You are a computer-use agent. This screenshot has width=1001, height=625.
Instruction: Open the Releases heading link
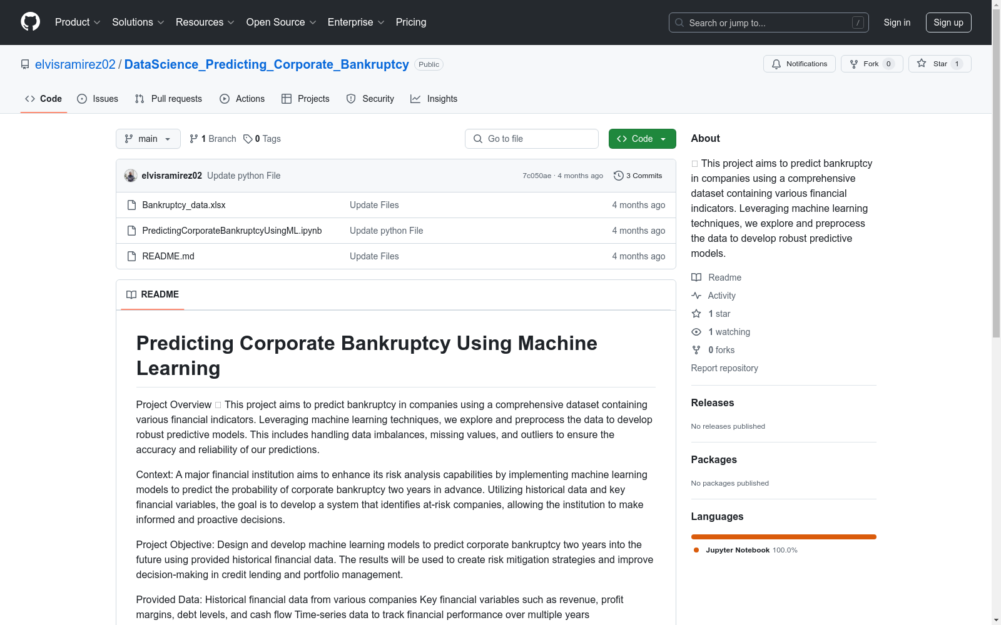tap(713, 403)
